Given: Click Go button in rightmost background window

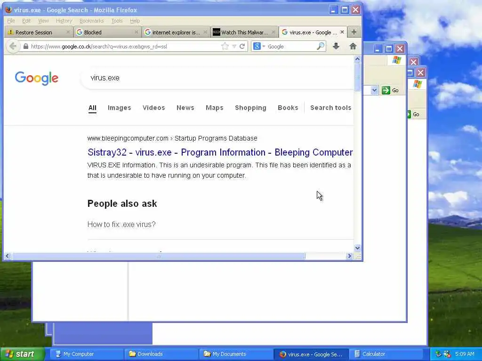Looking at the screenshot, I should pos(414,114).
